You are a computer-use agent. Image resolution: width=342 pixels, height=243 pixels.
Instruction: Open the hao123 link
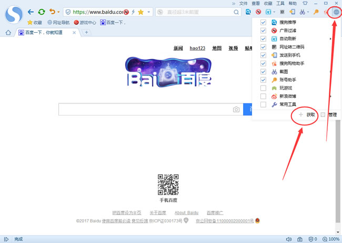click(197, 48)
